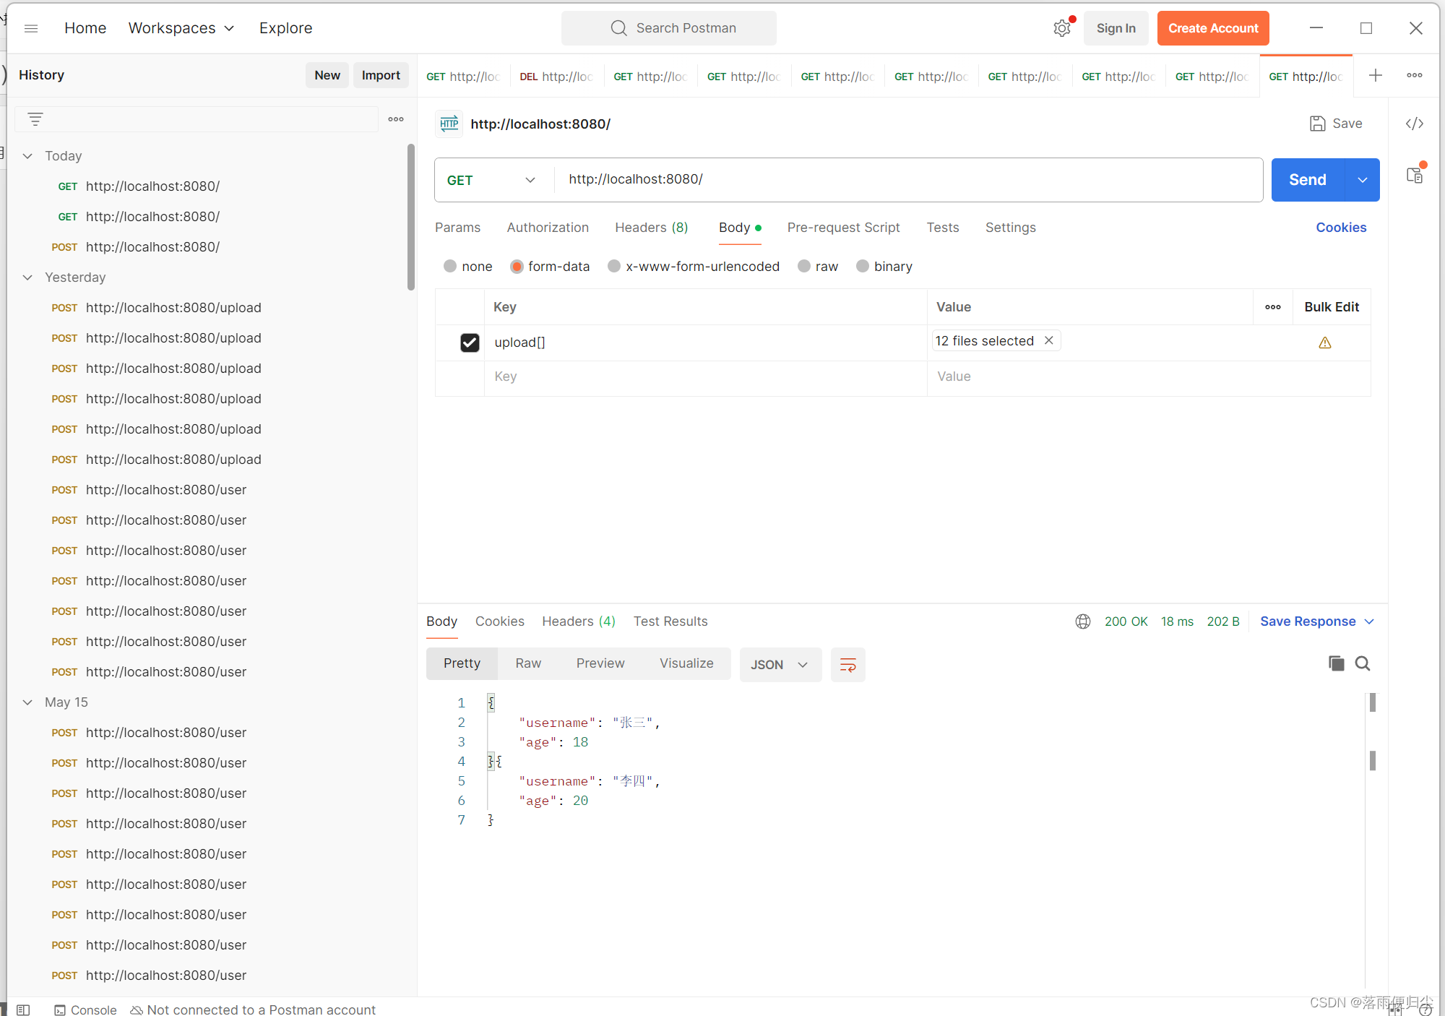This screenshot has width=1445, height=1016.
Task: Click the history sidebar scrollbar
Action: pos(411,217)
